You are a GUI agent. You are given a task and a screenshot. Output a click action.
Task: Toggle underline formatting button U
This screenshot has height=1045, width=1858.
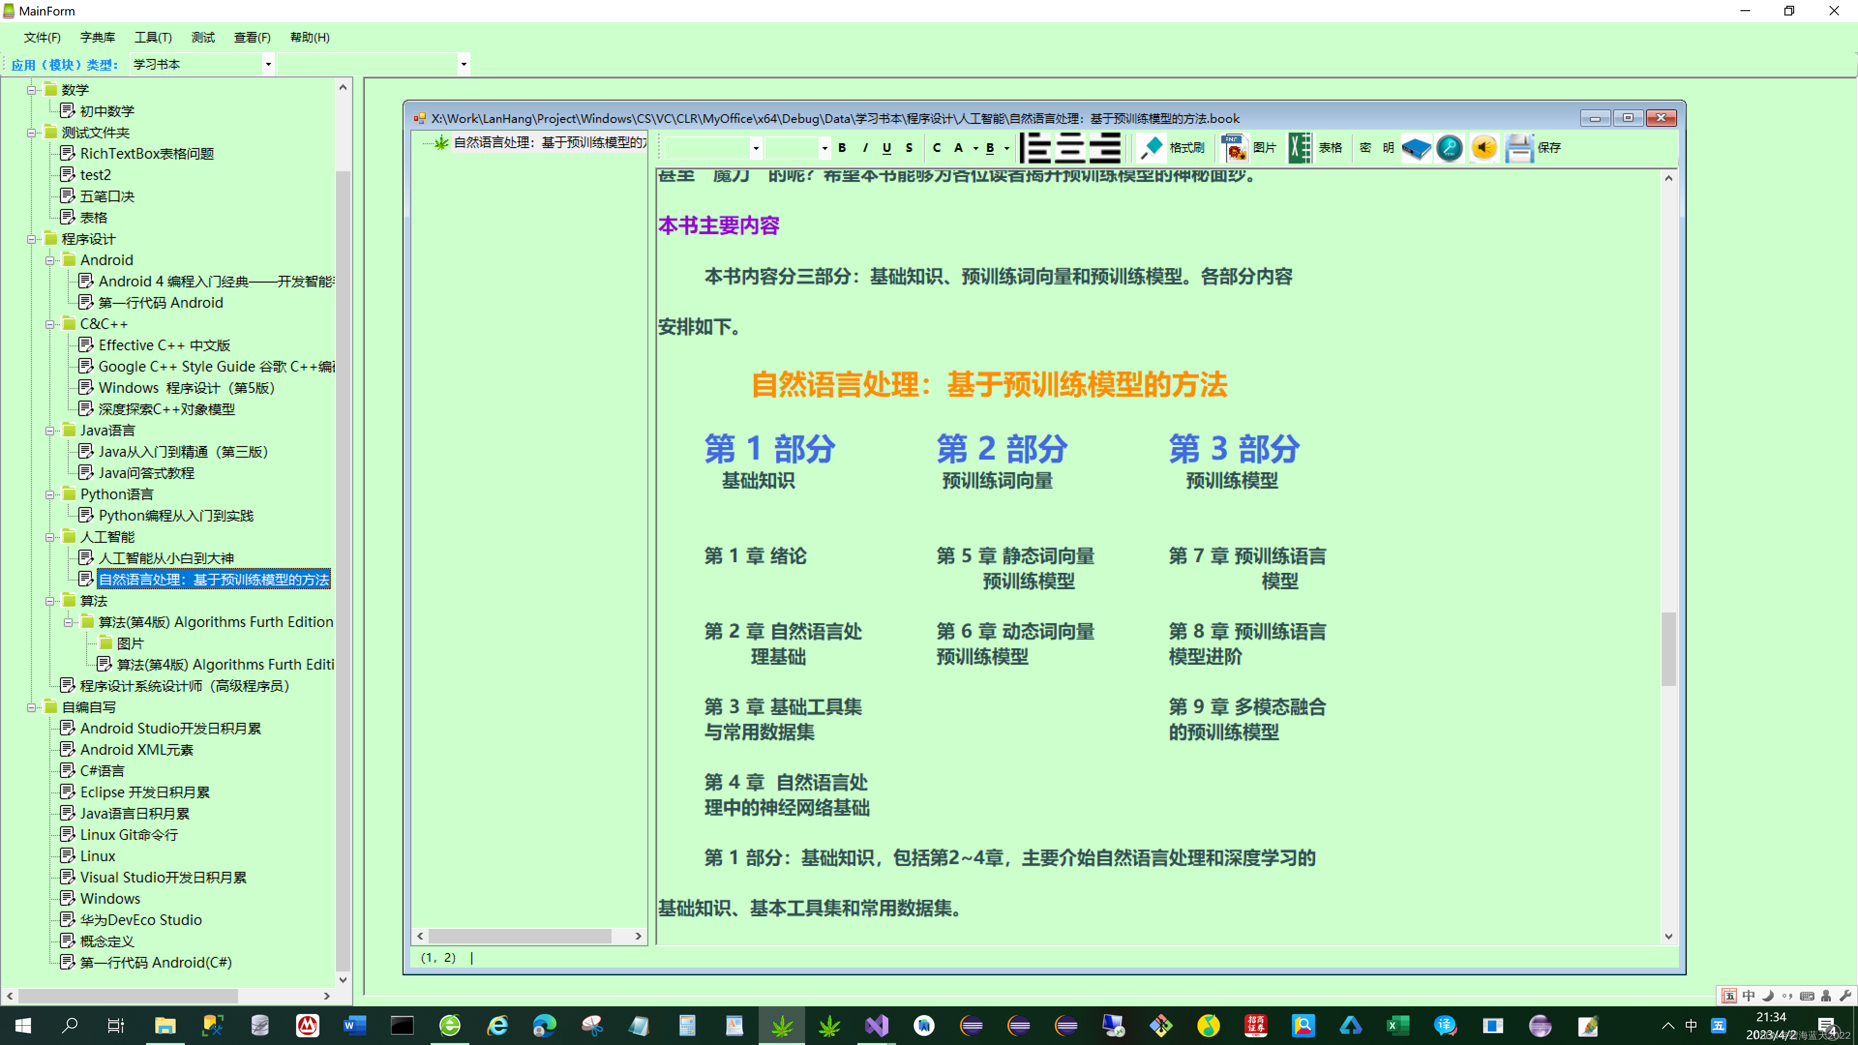[886, 148]
